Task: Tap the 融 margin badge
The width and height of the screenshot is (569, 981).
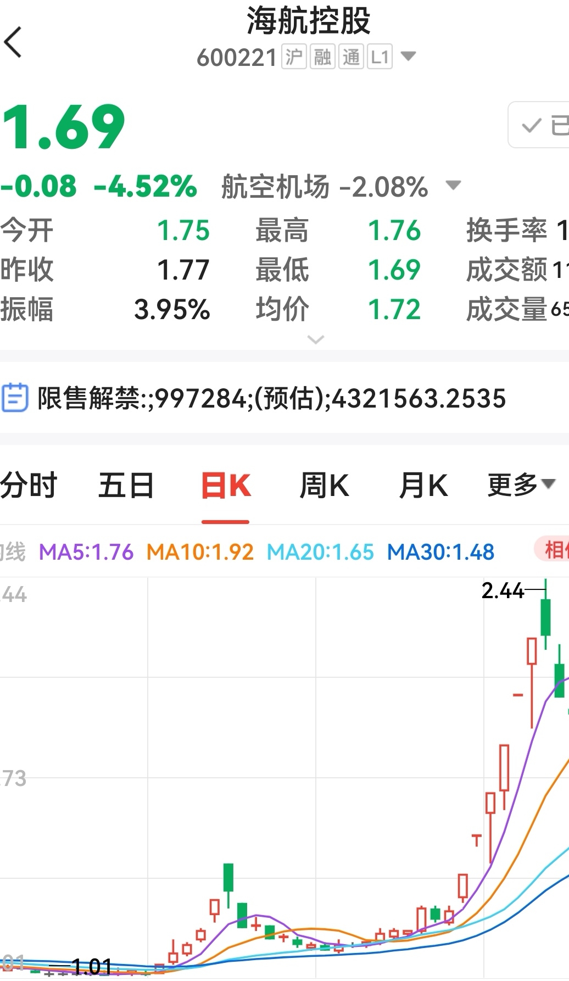Action: pyautogui.click(x=322, y=57)
